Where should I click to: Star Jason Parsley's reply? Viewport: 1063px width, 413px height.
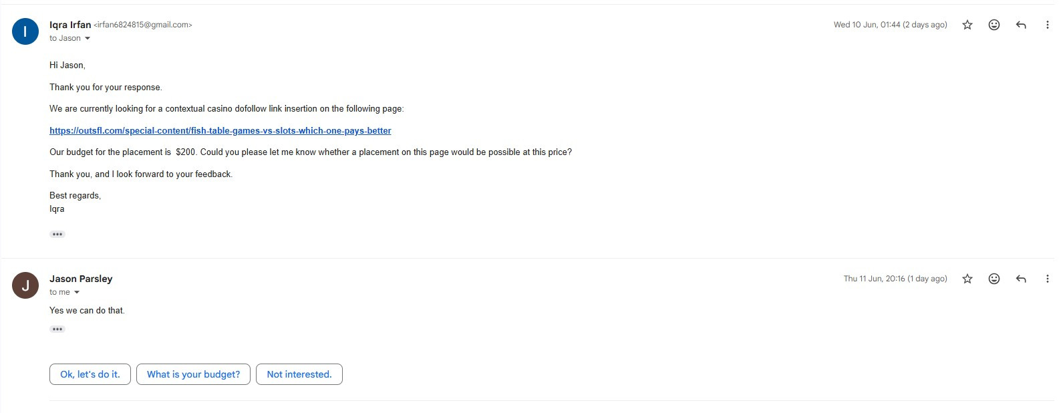[967, 279]
